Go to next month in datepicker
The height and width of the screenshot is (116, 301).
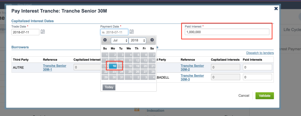point(152,40)
